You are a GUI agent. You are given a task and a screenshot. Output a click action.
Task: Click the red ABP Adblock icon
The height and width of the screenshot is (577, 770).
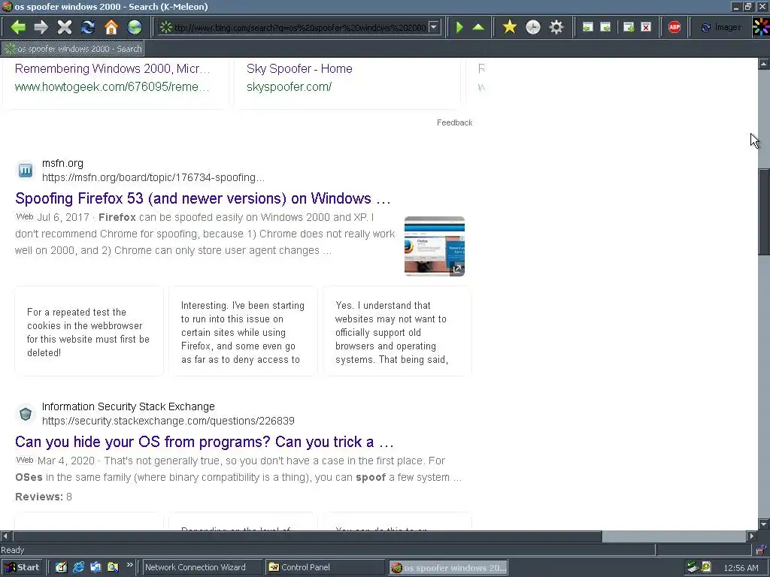point(675,28)
